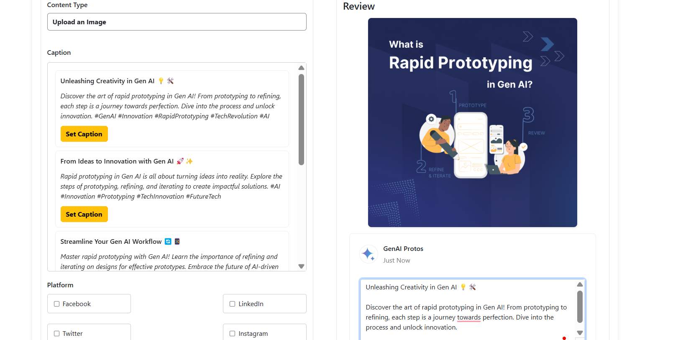This screenshot has width=673, height=340.
Task: Click the blue arrows emoji beside Streamline Your Gen AI Workflow
Action: pyautogui.click(x=168, y=241)
